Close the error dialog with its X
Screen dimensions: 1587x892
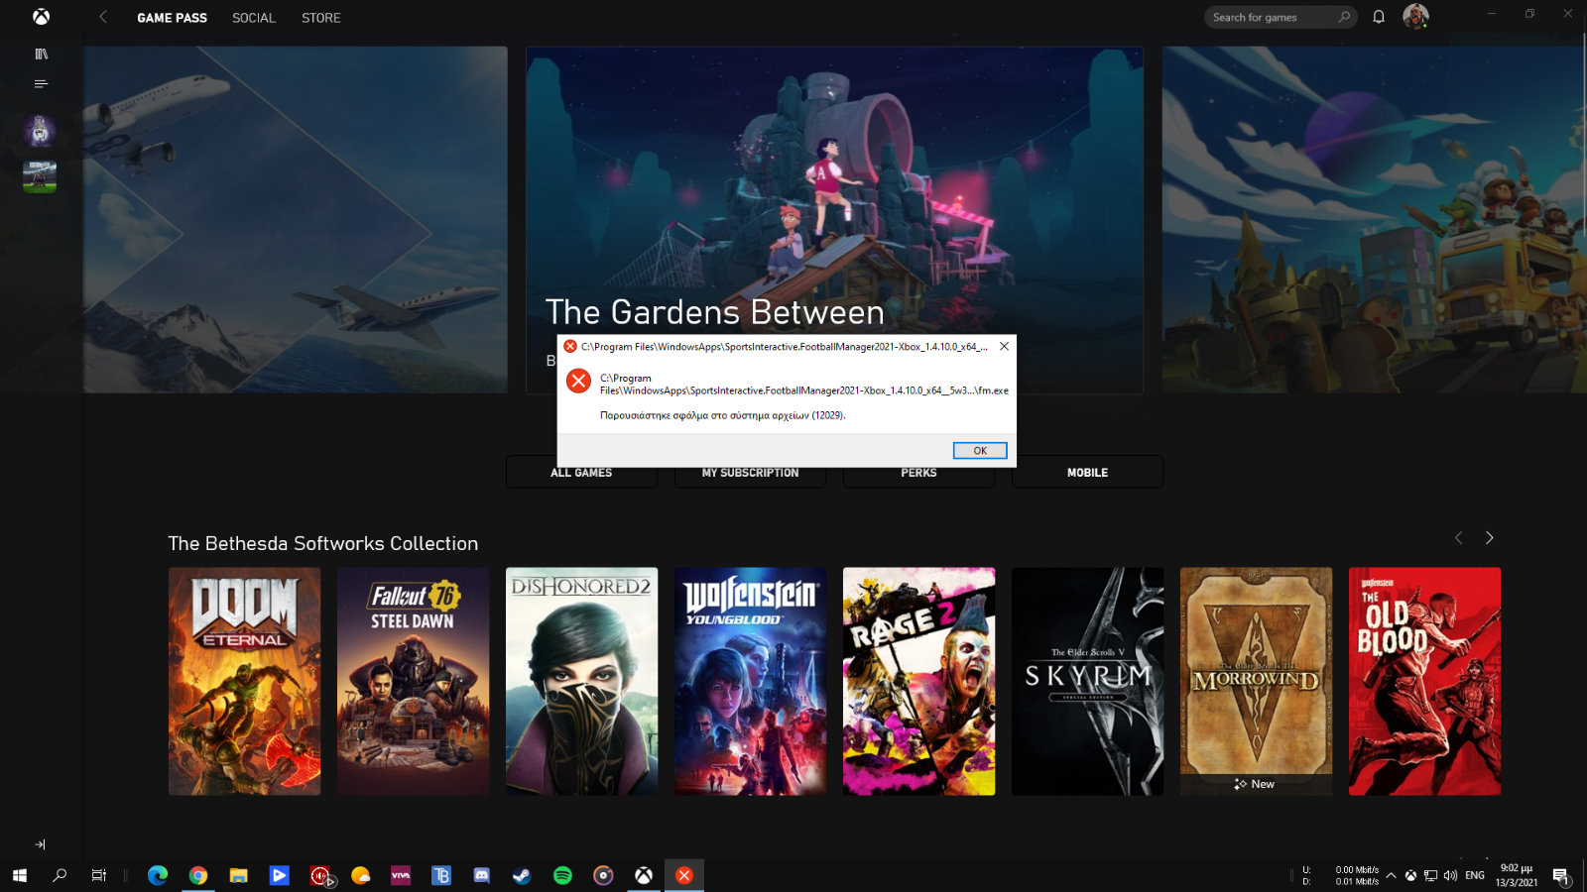click(x=1004, y=346)
